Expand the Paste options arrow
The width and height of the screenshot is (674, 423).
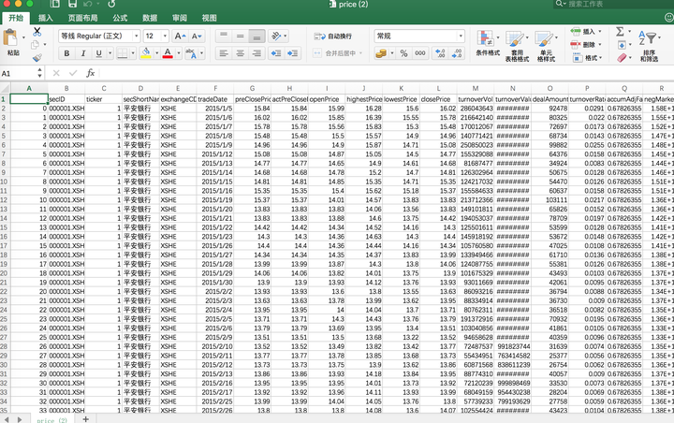click(23, 37)
